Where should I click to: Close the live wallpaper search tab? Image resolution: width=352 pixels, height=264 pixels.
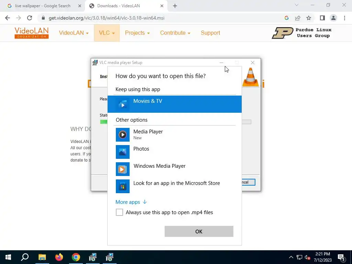click(80, 6)
